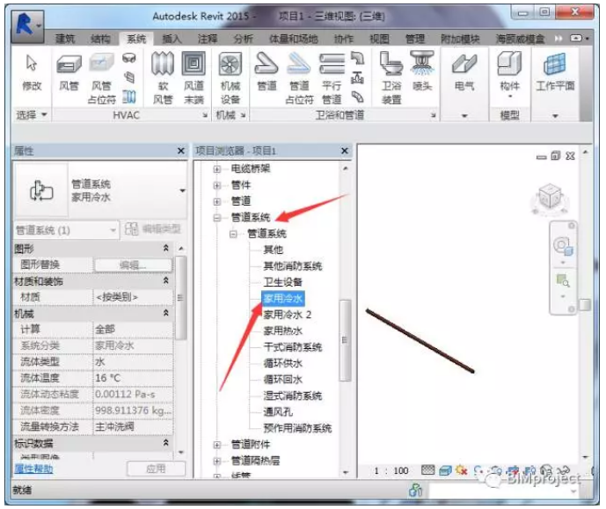Select the 卫浴装置 plumbing fixture tool
The height and width of the screenshot is (509, 606).
391,78
